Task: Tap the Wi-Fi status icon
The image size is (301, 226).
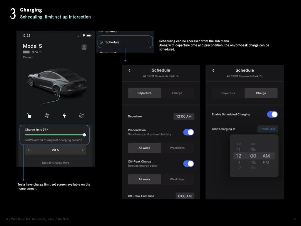Action: [84, 36]
